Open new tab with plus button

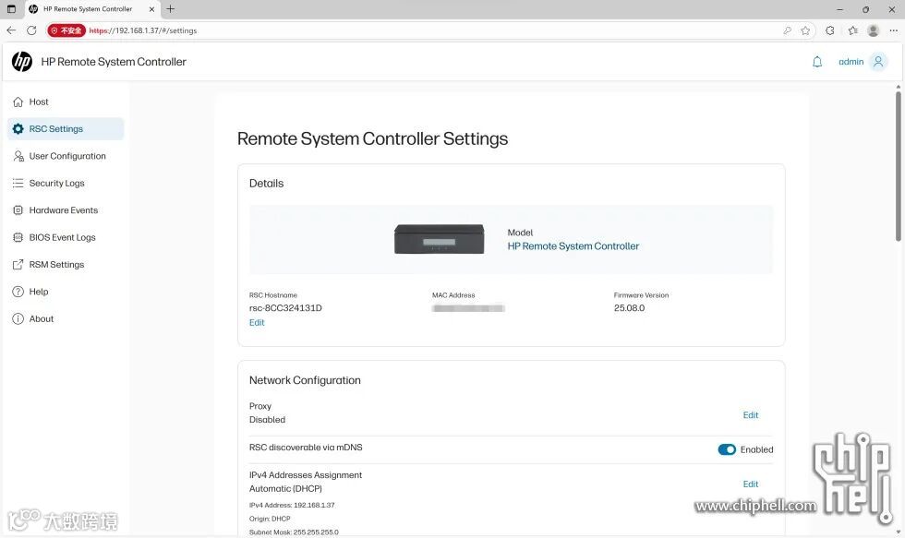(x=170, y=9)
